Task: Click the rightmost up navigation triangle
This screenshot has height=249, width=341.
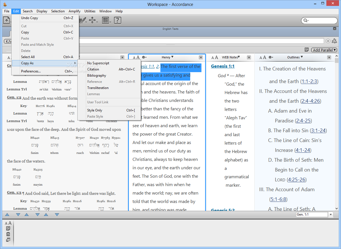Action: pos(46,215)
